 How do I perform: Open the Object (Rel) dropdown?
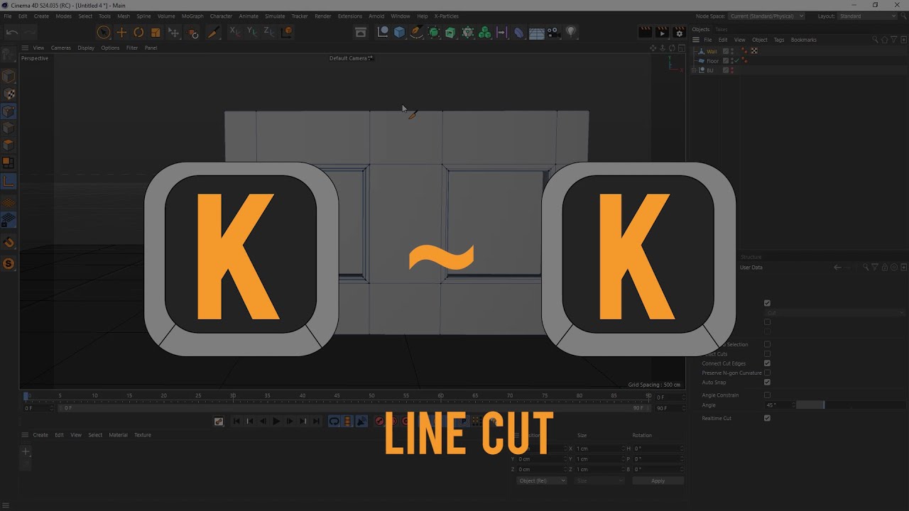pyautogui.click(x=542, y=480)
